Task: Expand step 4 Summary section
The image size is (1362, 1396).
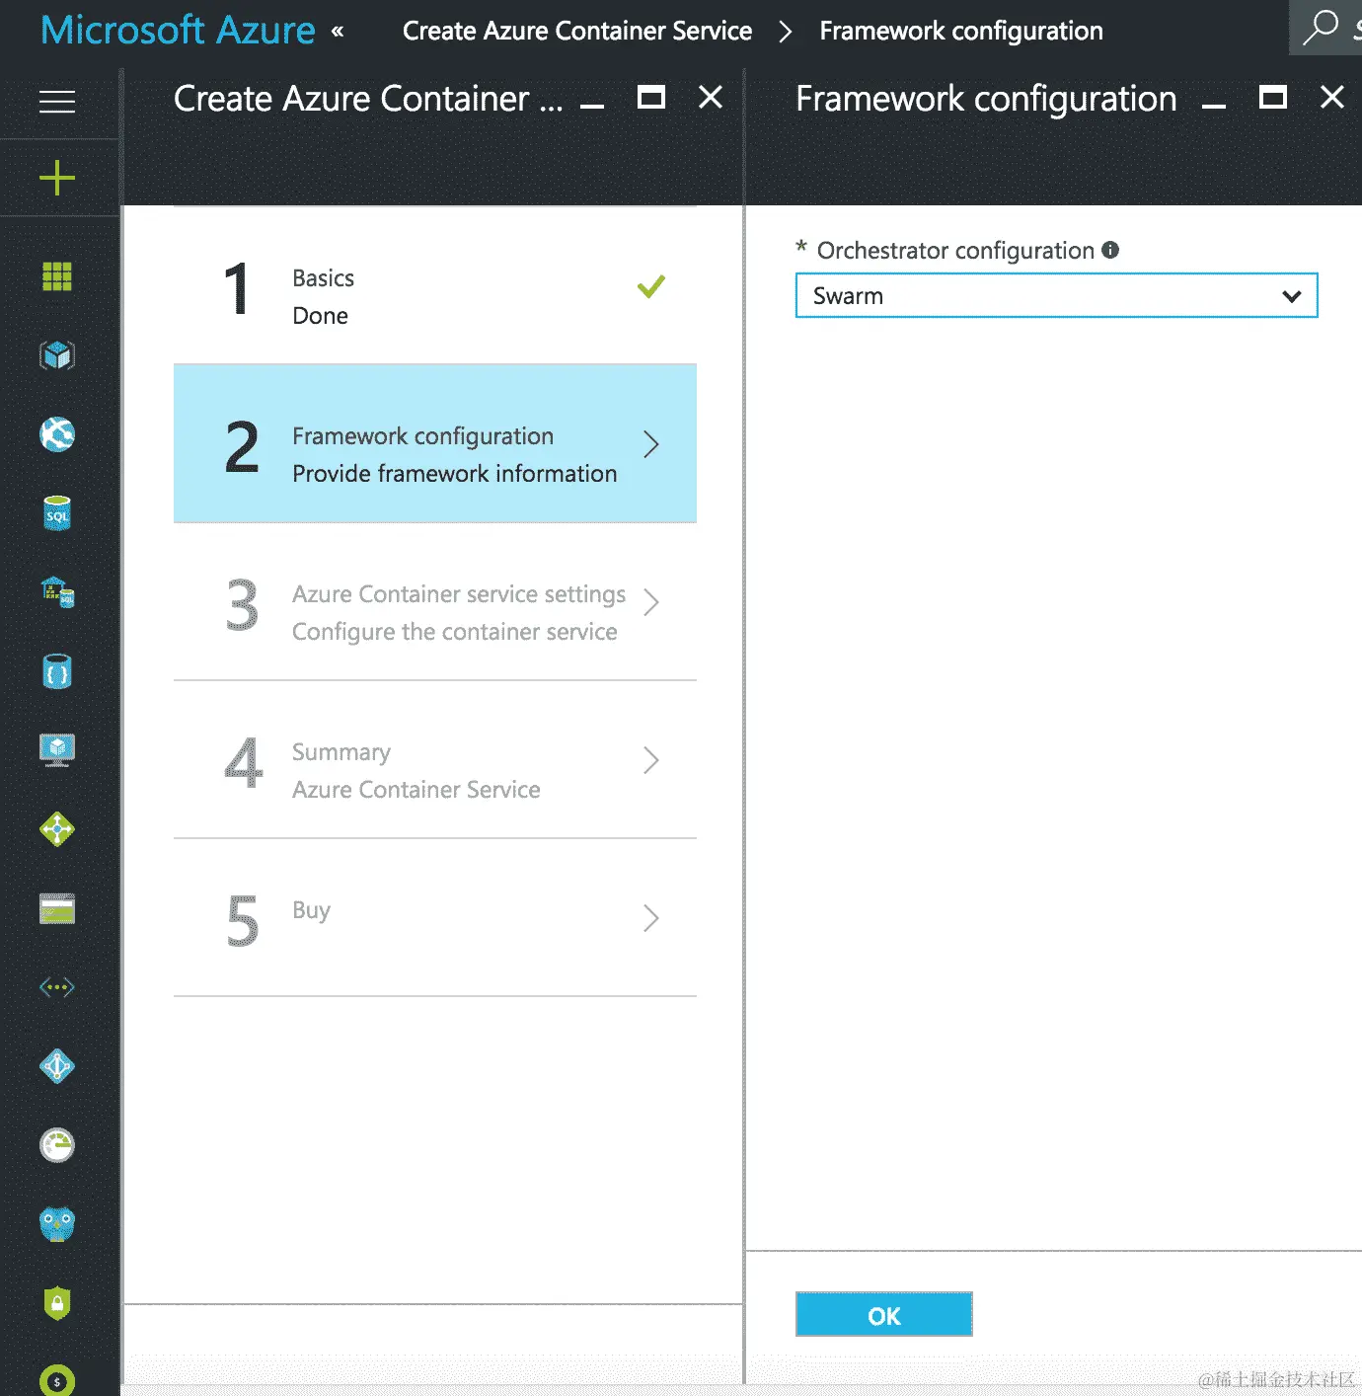Action: point(434,769)
